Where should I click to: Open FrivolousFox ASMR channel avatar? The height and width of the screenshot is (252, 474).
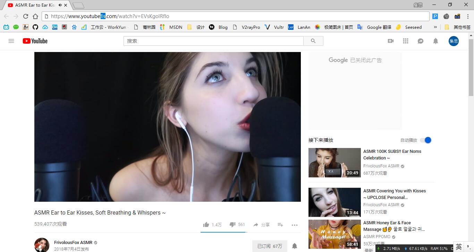click(42, 245)
